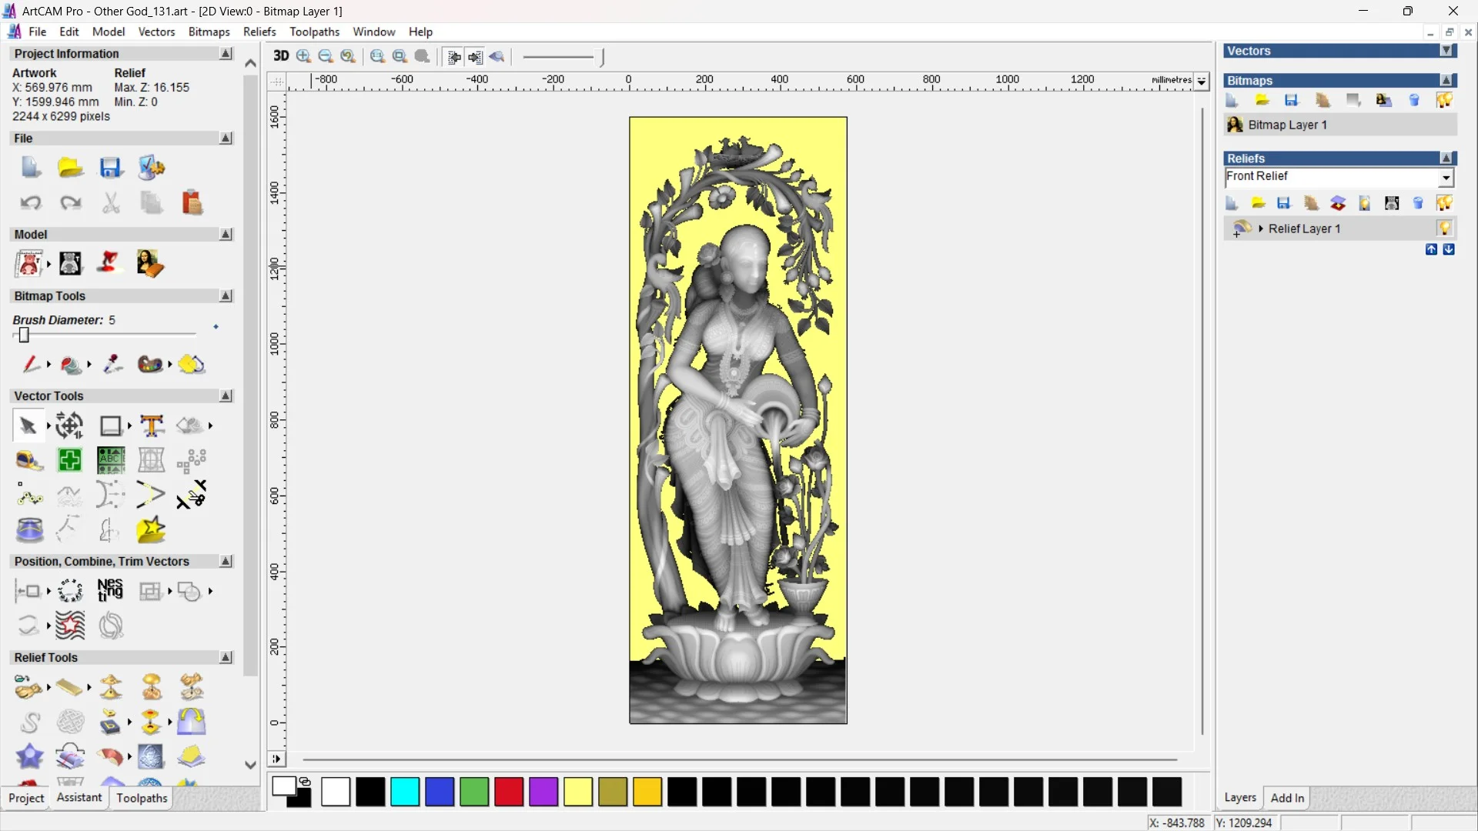
Task: Save the relief with the disk icon
Action: pos(1284,202)
